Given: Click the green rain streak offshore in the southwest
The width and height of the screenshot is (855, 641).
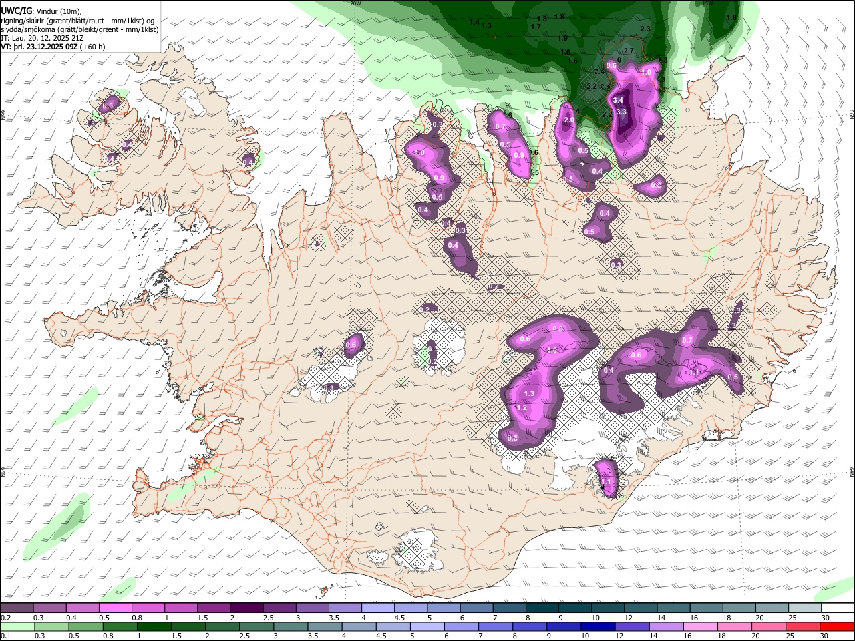Looking at the screenshot, I should pyautogui.click(x=58, y=525).
